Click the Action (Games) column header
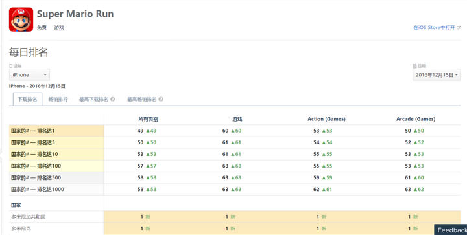The height and width of the screenshot is (235, 467). 326,119
